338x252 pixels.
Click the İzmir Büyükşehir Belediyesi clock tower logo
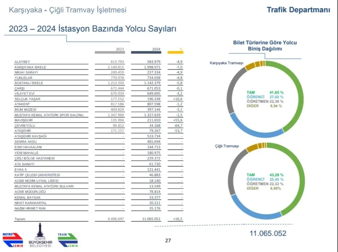pyautogui.click(x=40, y=236)
